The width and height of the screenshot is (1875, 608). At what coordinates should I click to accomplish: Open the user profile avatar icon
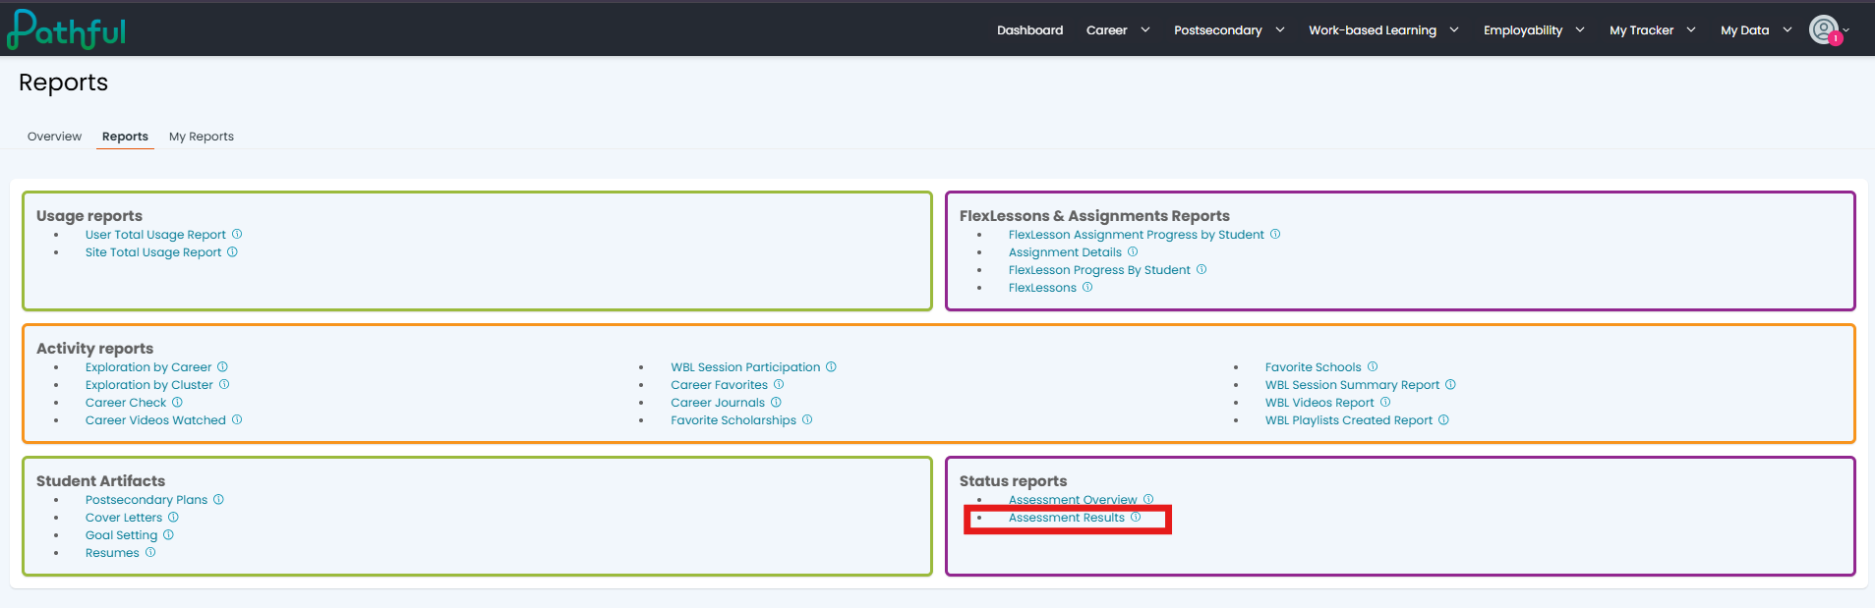[1824, 30]
